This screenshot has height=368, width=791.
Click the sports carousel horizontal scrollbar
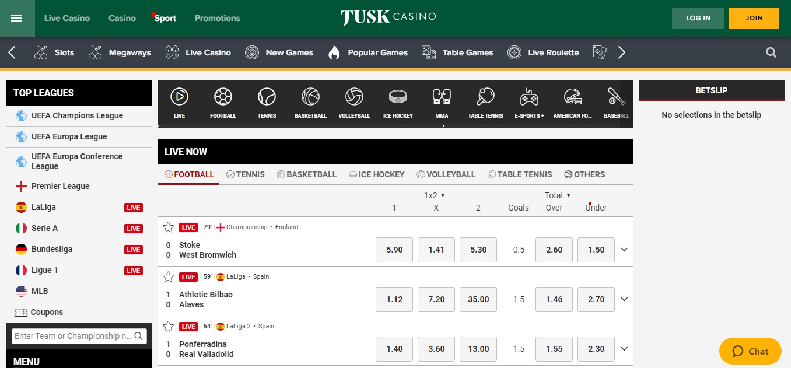click(x=301, y=125)
